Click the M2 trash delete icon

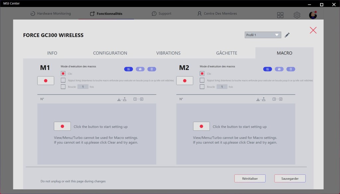click(291, 69)
